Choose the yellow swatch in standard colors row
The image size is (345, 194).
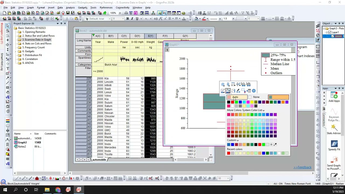(252, 102)
